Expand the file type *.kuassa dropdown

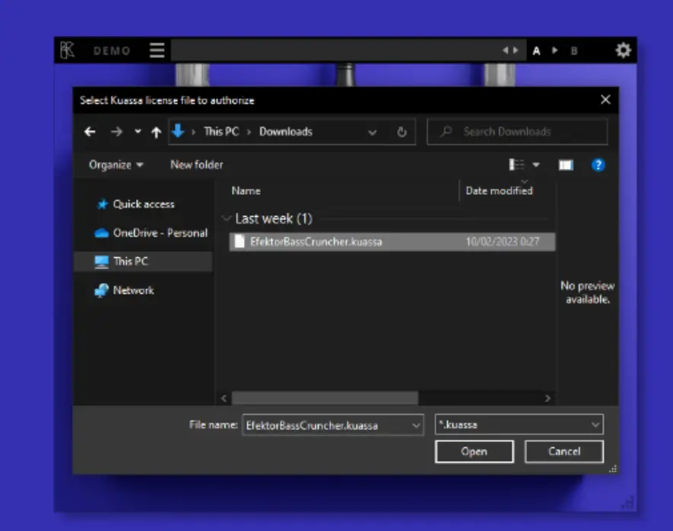594,425
